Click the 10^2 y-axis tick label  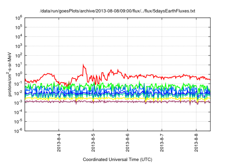point(18,56)
